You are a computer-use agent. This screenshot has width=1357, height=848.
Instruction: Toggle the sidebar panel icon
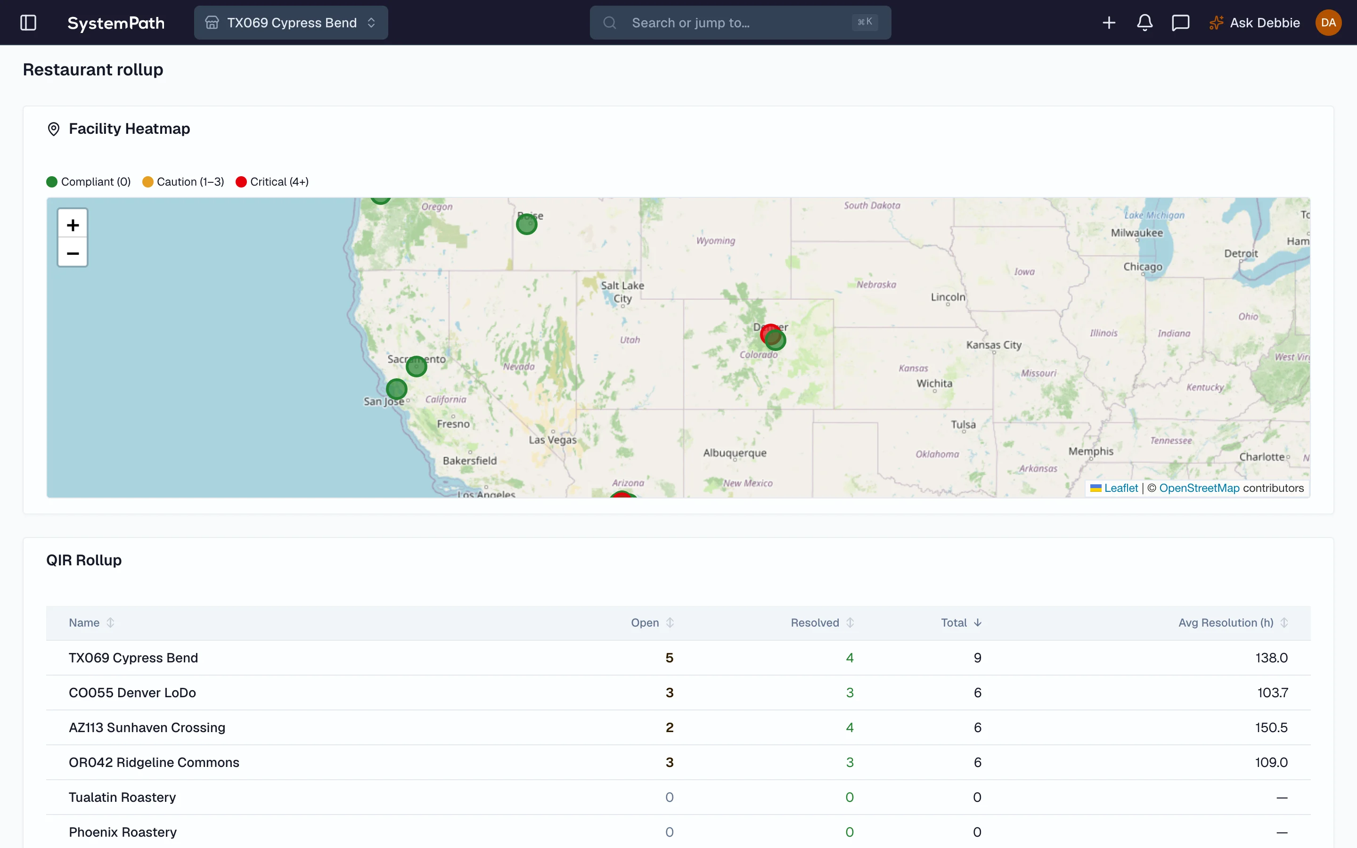(28, 23)
